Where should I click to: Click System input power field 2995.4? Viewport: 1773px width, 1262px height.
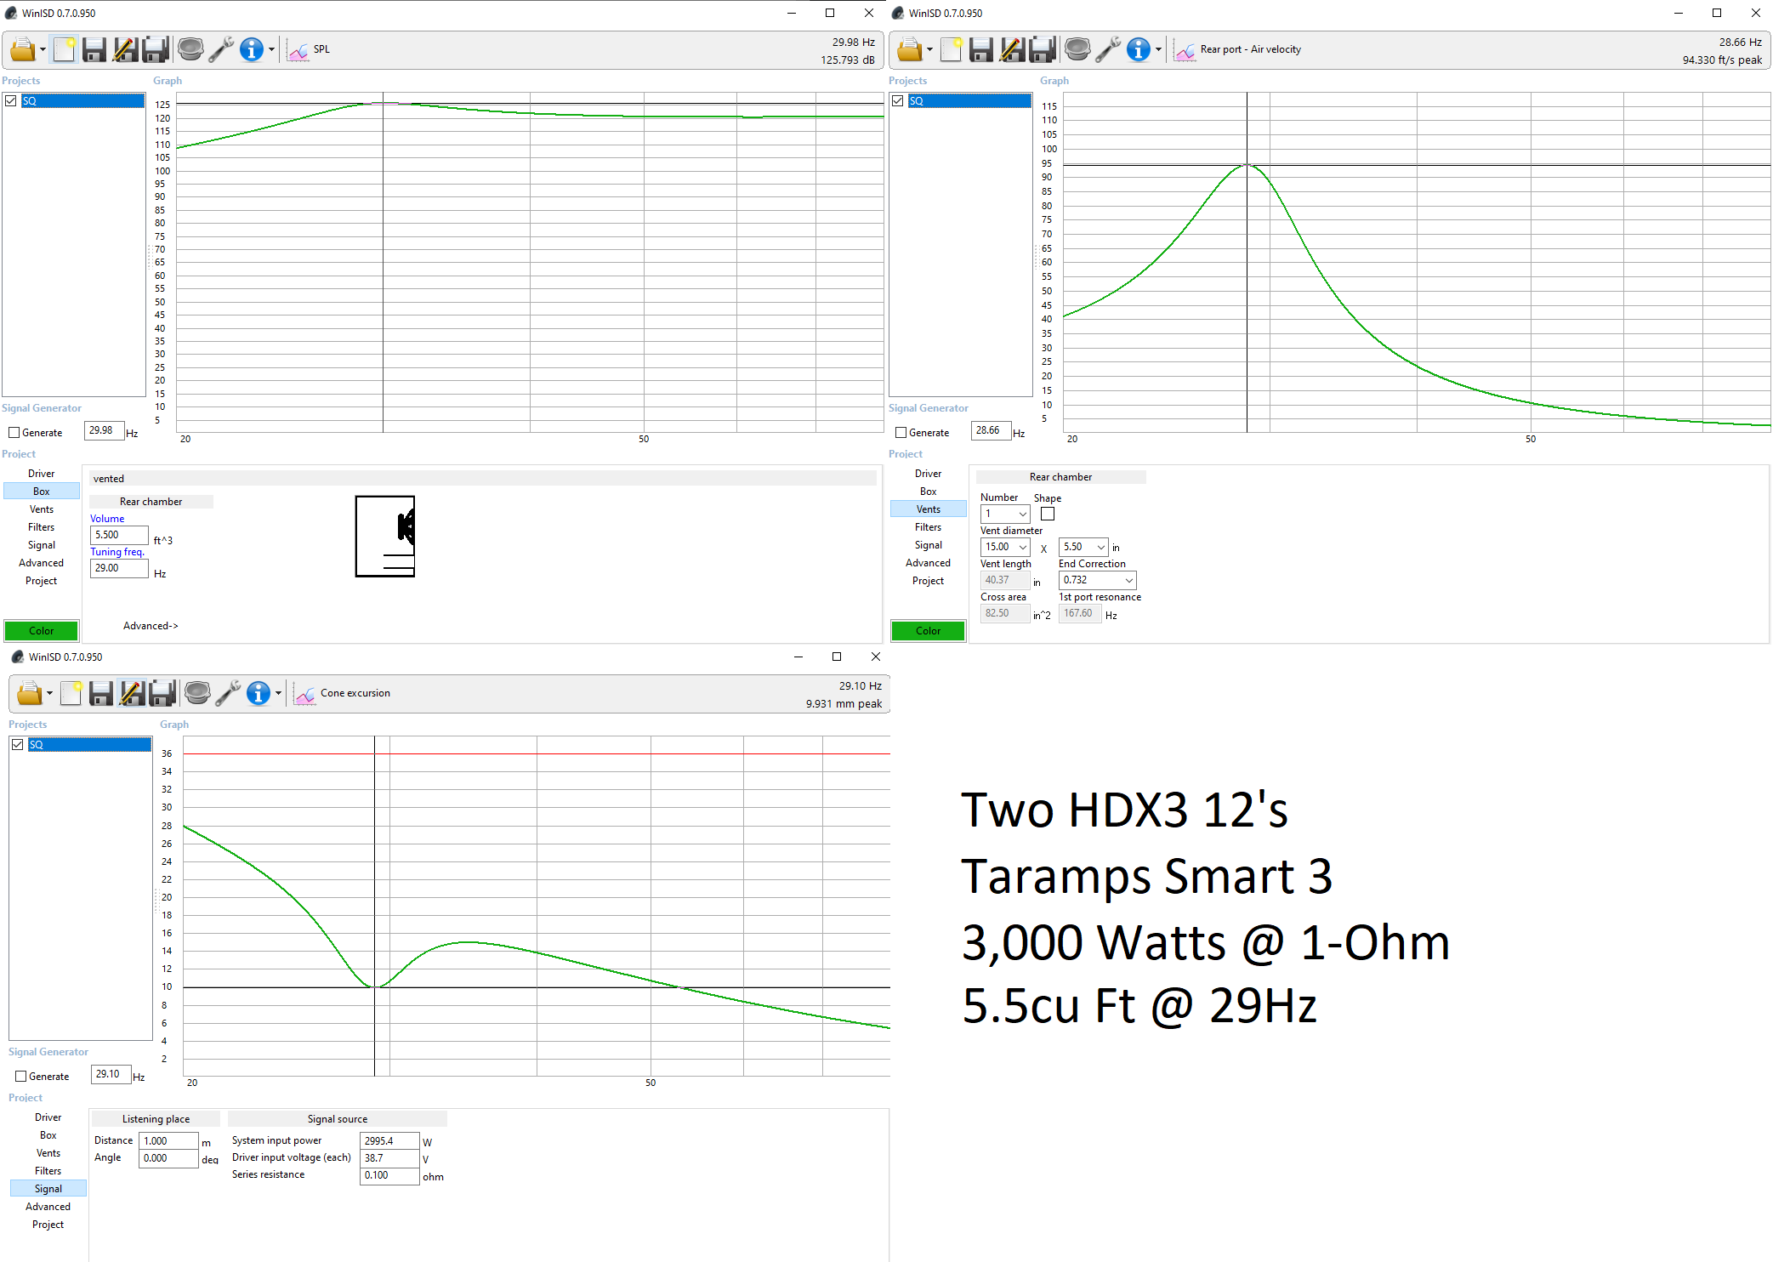[389, 1141]
